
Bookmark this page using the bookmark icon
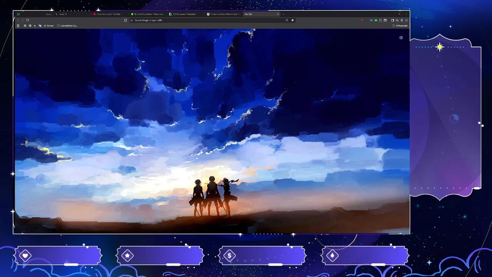pos(125,20)
